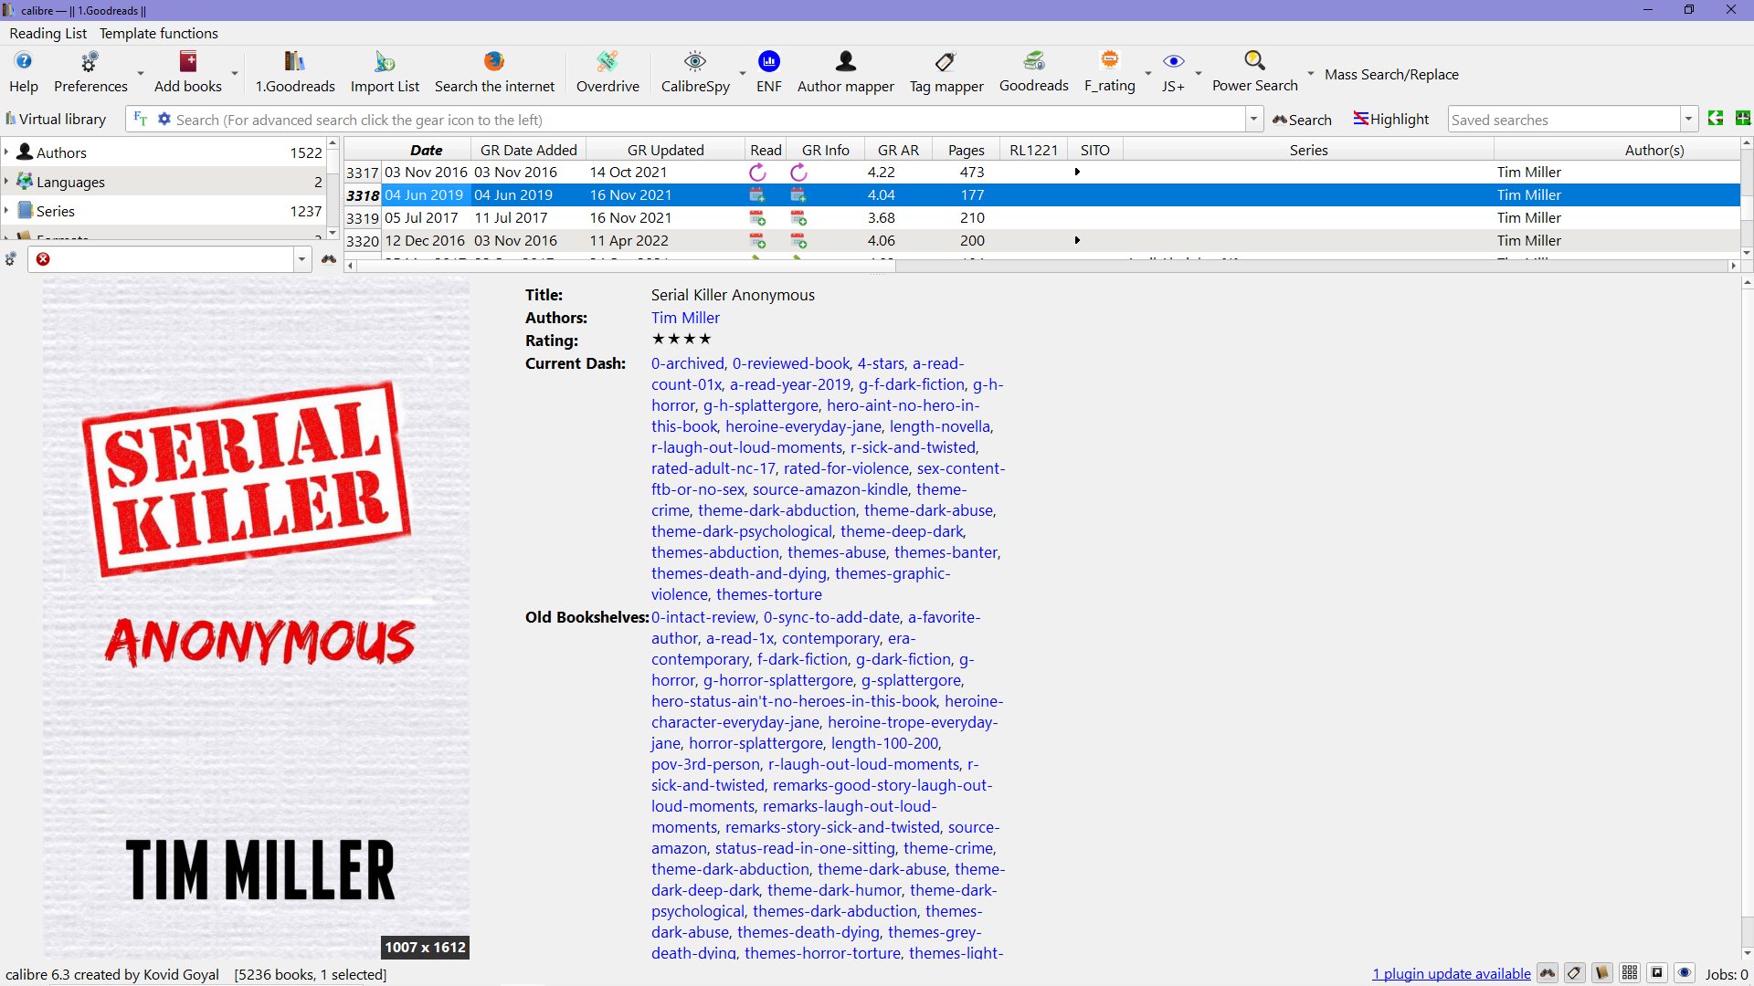This screenshot has width=1754, height=986.
Task: Click the Overdrive toolbar icon
Action: (x=608, y=72)
